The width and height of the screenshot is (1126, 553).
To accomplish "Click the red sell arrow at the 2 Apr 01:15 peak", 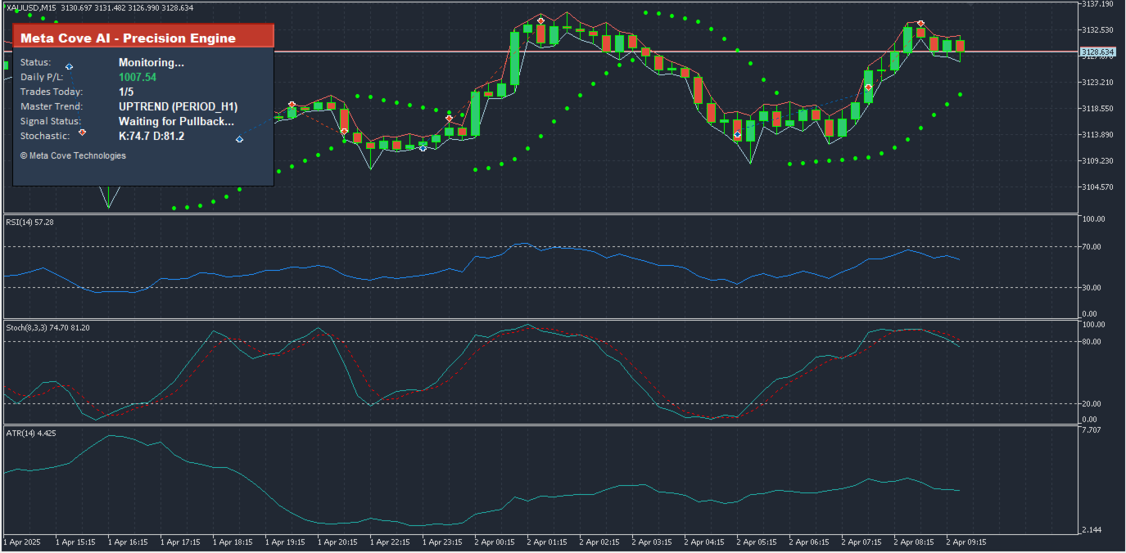I will pos(541,21).
